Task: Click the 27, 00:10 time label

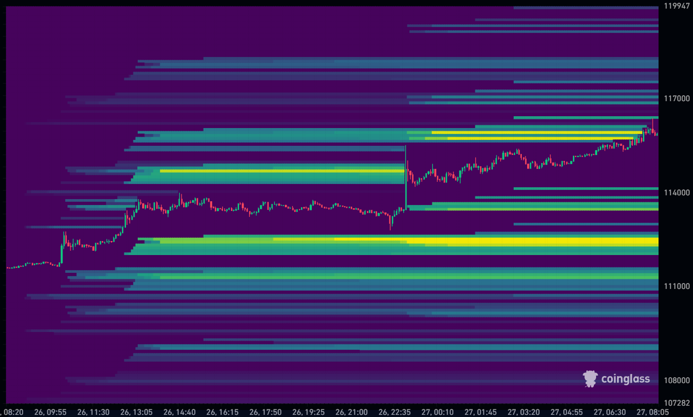Action: [x=438, y=412]
